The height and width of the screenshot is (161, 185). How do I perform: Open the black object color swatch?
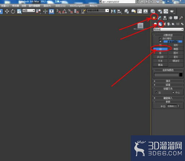coord(181,75)
